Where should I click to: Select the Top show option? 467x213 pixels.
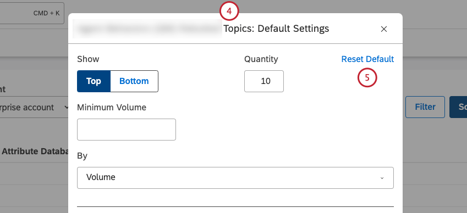(x=94, y=81)
